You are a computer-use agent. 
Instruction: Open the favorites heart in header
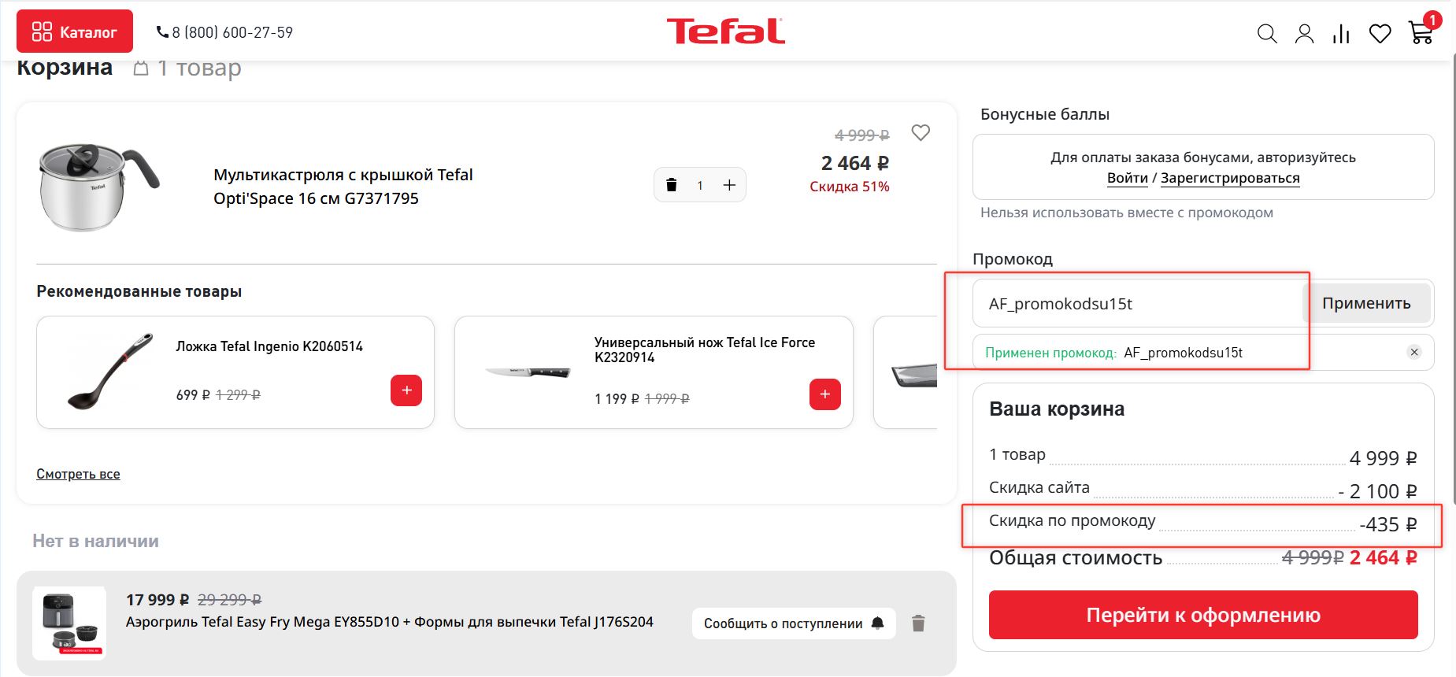(1380, 34)
